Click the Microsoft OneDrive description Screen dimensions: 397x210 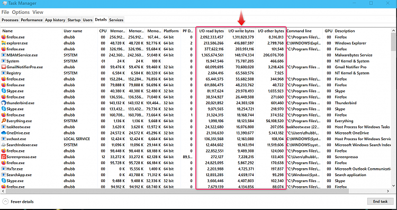tap(351, 133)
